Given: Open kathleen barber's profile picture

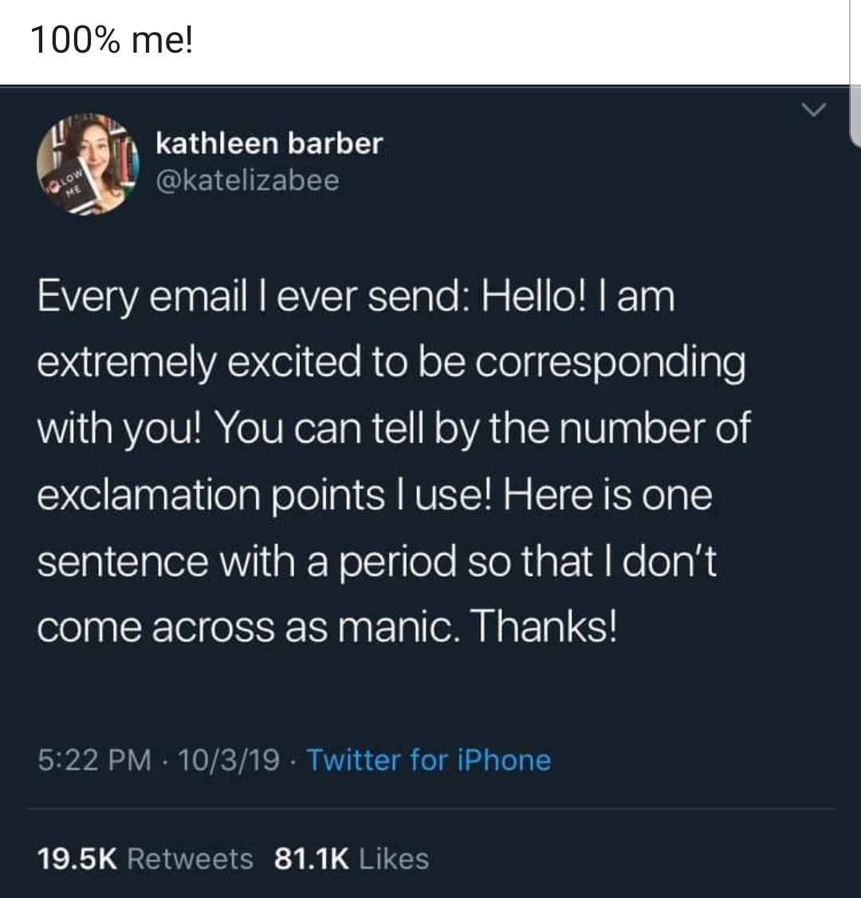Looking at the screenshot, I should [88, 163].
